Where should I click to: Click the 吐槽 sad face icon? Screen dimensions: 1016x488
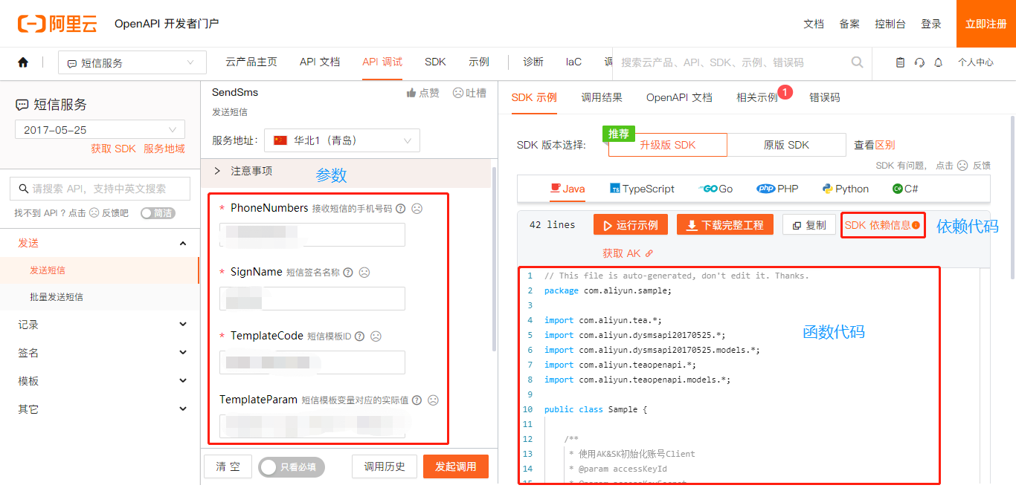[458, 93]
